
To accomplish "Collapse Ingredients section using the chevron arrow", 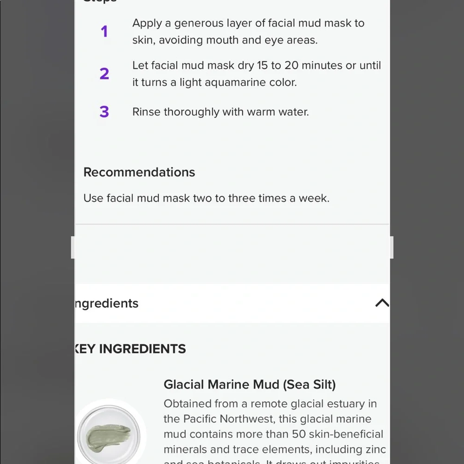I will point(382,303).
